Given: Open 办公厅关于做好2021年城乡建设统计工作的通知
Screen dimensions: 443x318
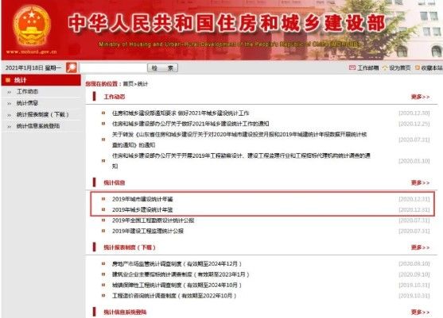Looking at the screenshot, I should click(190, 124).
